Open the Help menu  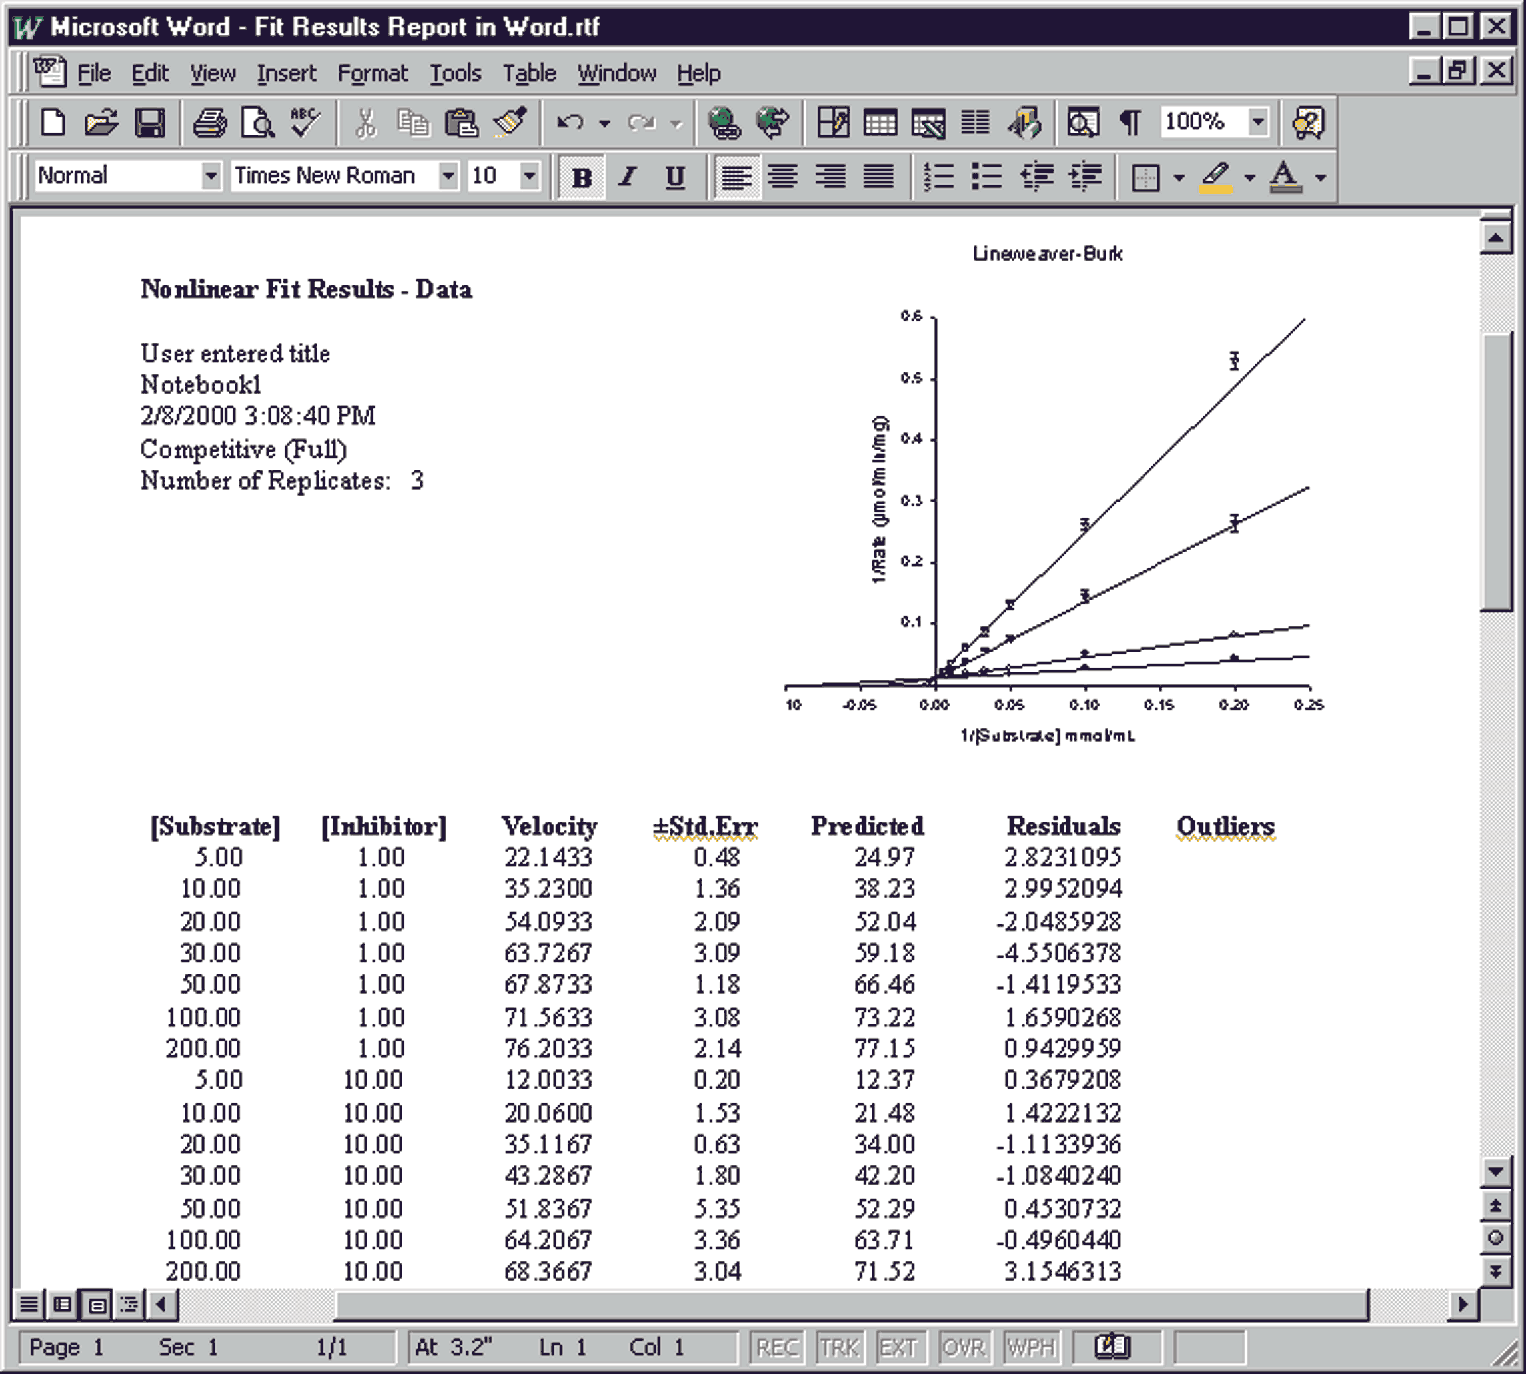point(698,73)
